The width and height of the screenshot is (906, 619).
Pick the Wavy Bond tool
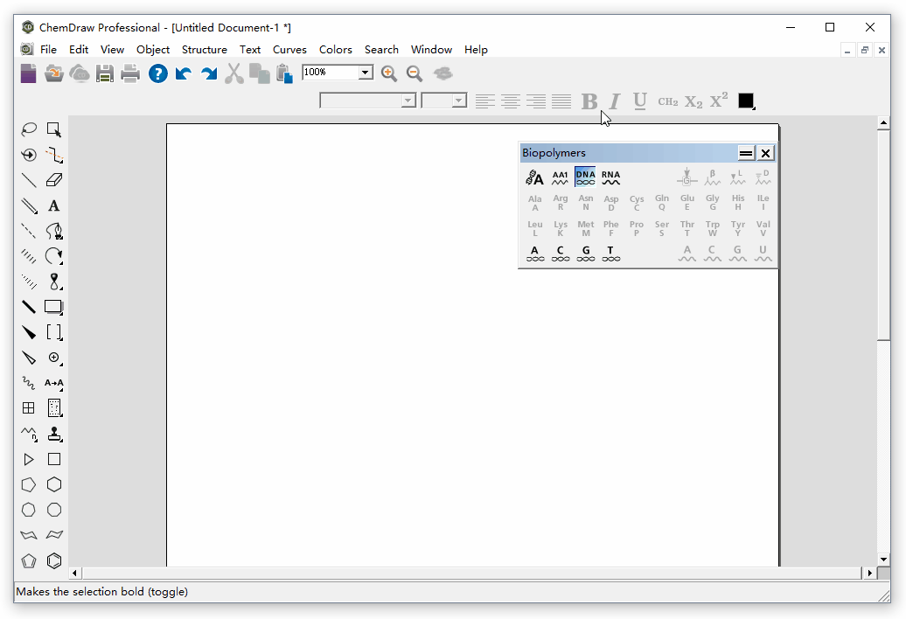click(28, 383)
